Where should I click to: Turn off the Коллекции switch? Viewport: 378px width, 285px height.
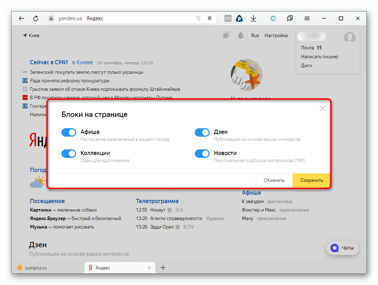[69, 154]
